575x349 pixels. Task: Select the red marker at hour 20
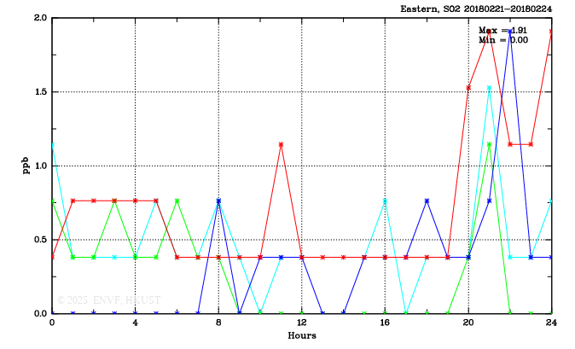(468, 87)
